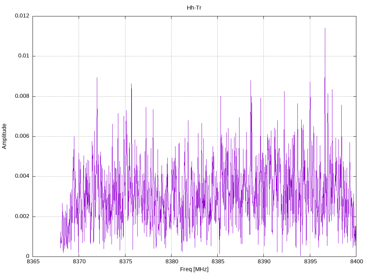Viewport: 366px width, 274px height.
Task: Click the y-axis tick label 0.01
Action: click(x=24, y=56)
